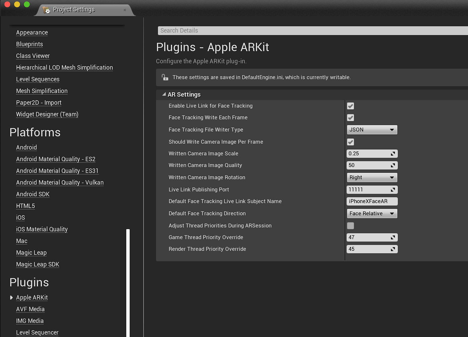Click the spin arrow in Game Thread Priority Override

point(393,237)
